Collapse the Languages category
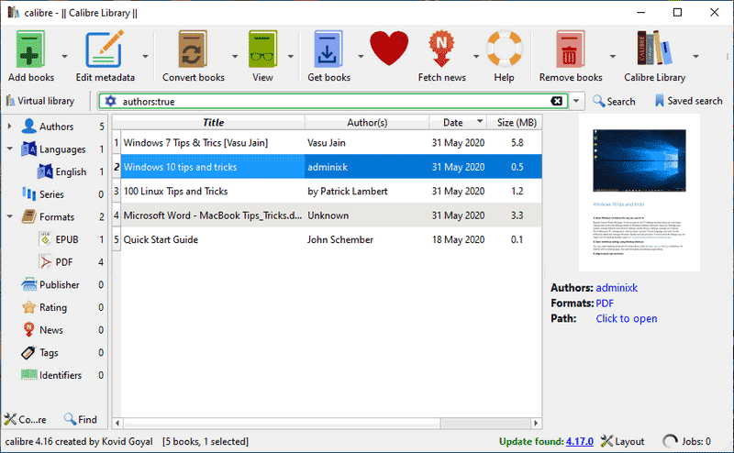The height and width of the screenshot is (453, 734). [9, 149]
